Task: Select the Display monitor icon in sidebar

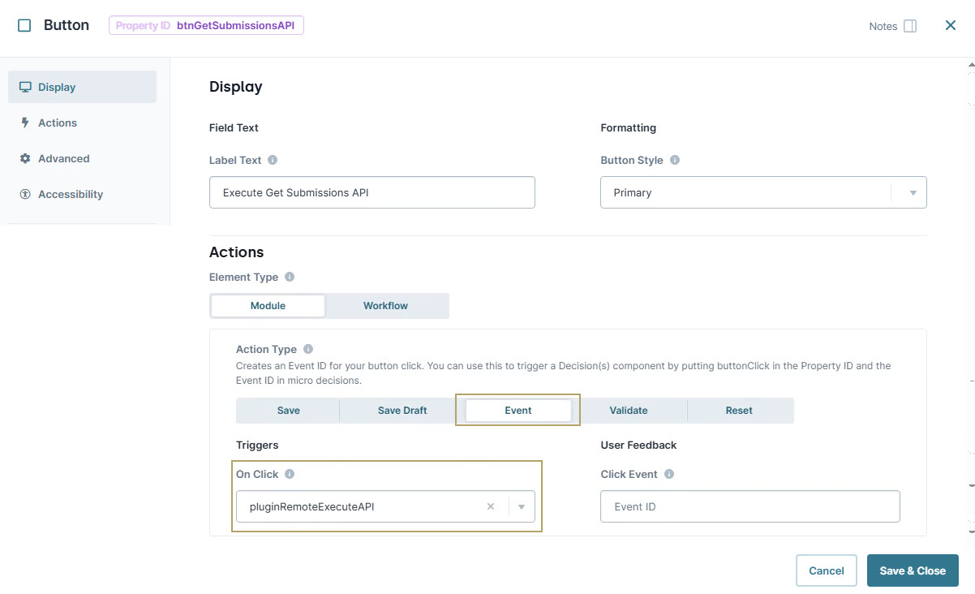Action: coord(24,87)
